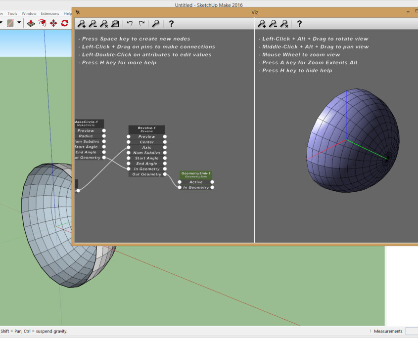Image resolution: width=418 pixels, height=338 pixels.
Task: Select the GeometrySink-1 node header
Action: [196, 174]
